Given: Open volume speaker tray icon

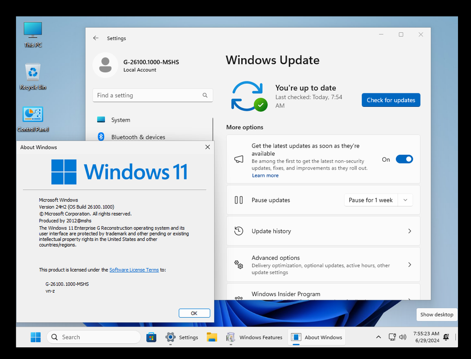Looking at the screenshot, I should [403, 337].
